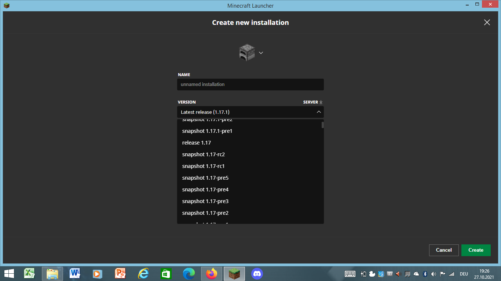
Task: Download the server via SERVER link
Action: tap(312, 102)
